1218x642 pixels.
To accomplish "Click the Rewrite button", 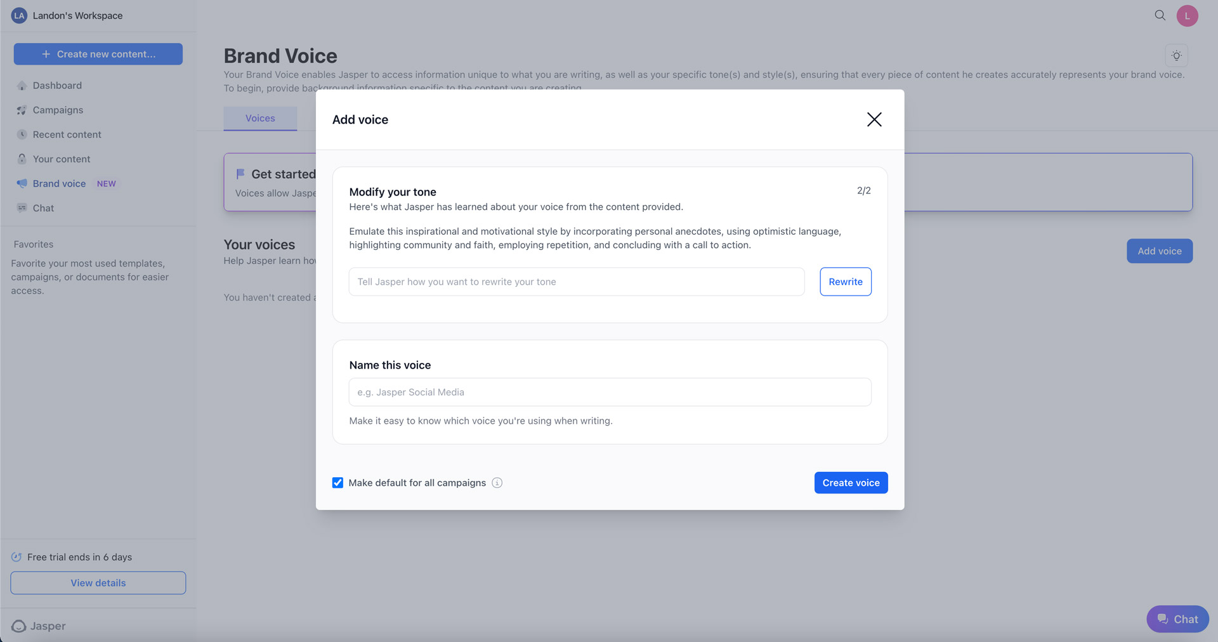I will click(x=845, y=282).
